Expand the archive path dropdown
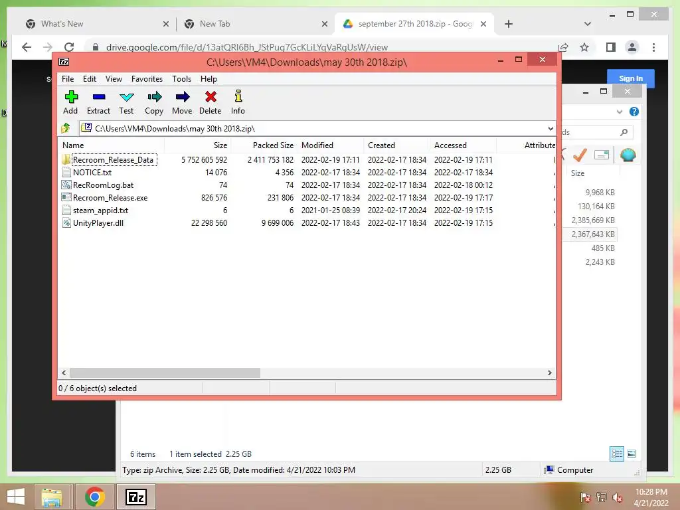This screenshot has width=680, height=510. coord(551,128)
